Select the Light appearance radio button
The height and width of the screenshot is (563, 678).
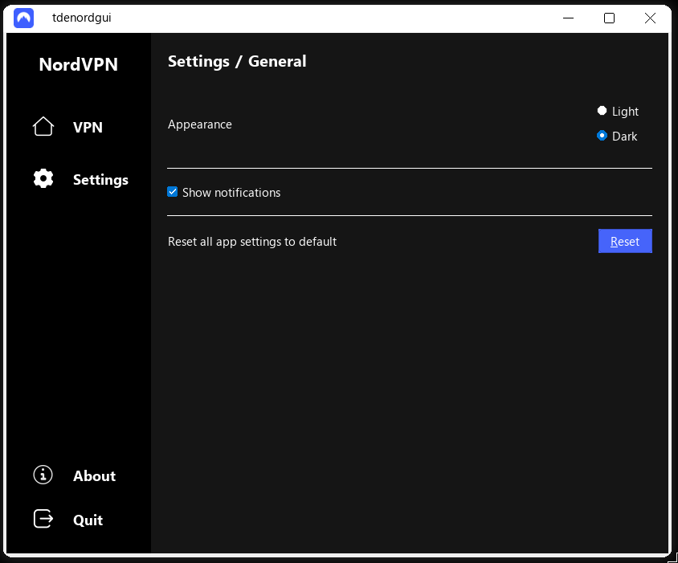(602, 111)
